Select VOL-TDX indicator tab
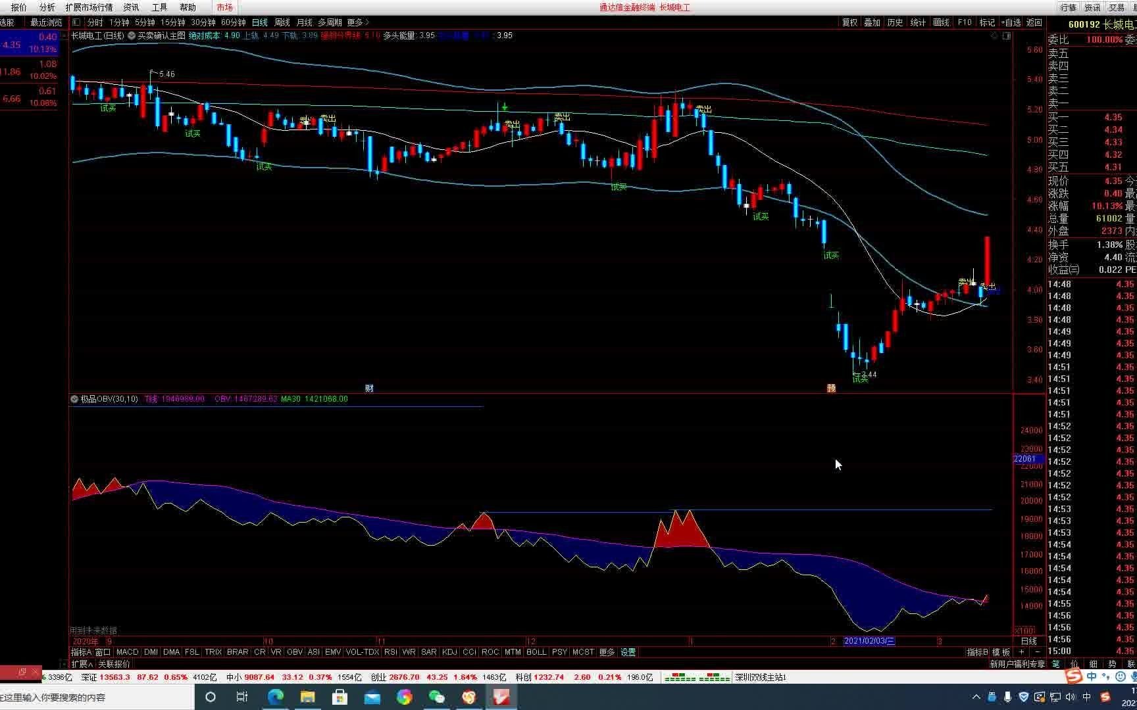1137x710 pixels. (363, 652)
